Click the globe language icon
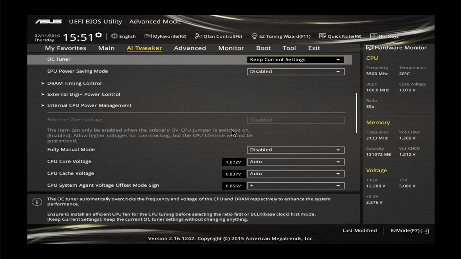The image size is (461, 259). coord(115,36)
